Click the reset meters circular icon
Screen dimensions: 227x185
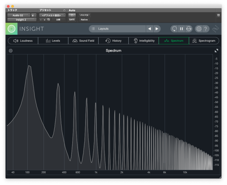click(174, 29)
